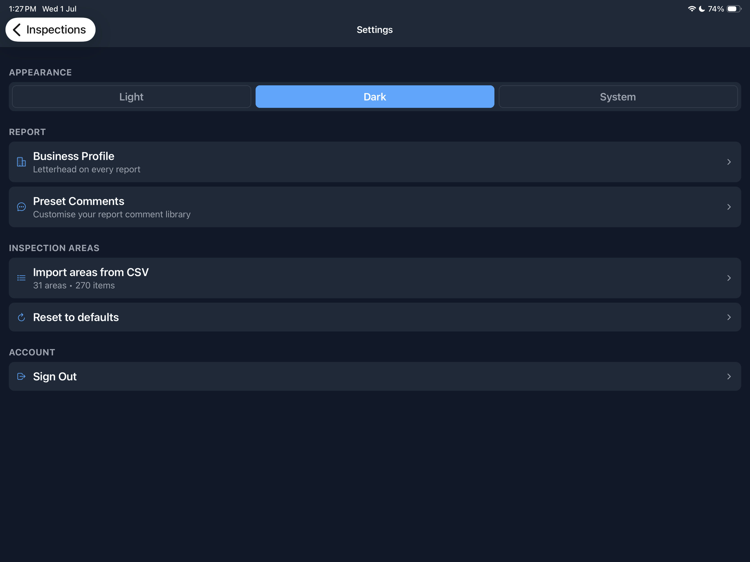The image size is (750, 562).
Task: Click the Reset to defaults circular arrow icon
Action: (x=21, y=317)
